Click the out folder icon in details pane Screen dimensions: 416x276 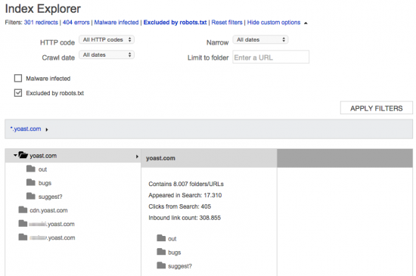pos(161,238)
